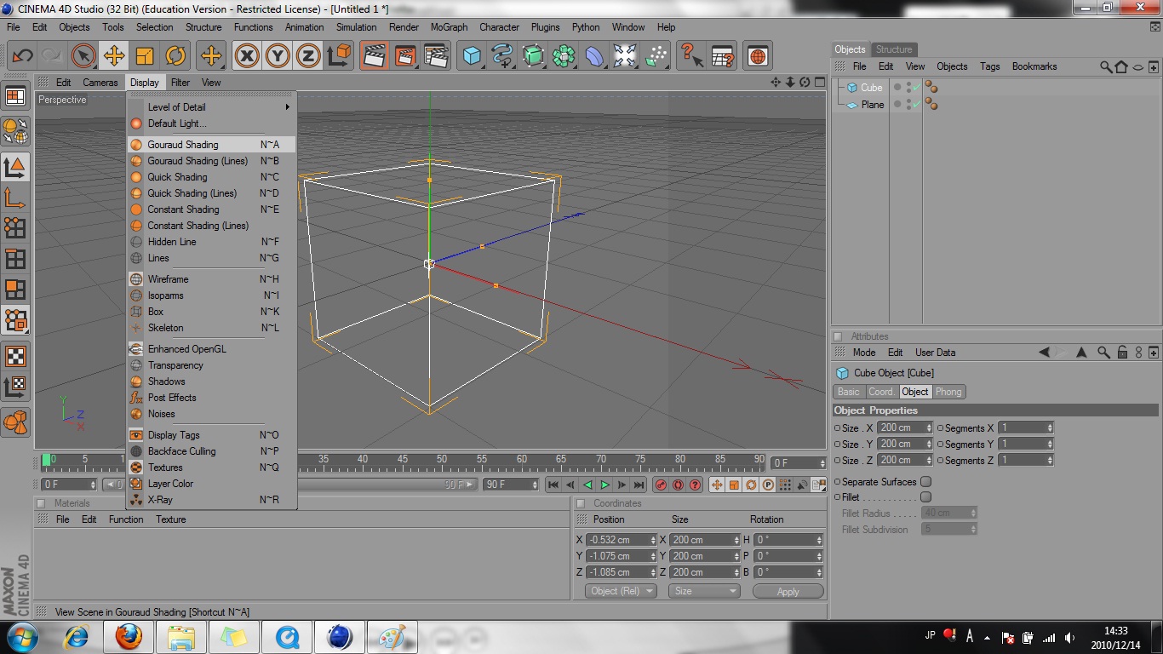1163x654 pixels.
Task: Click the context help question-mark cursor icon
Action: pyautogui.click(x=691, y=56)
